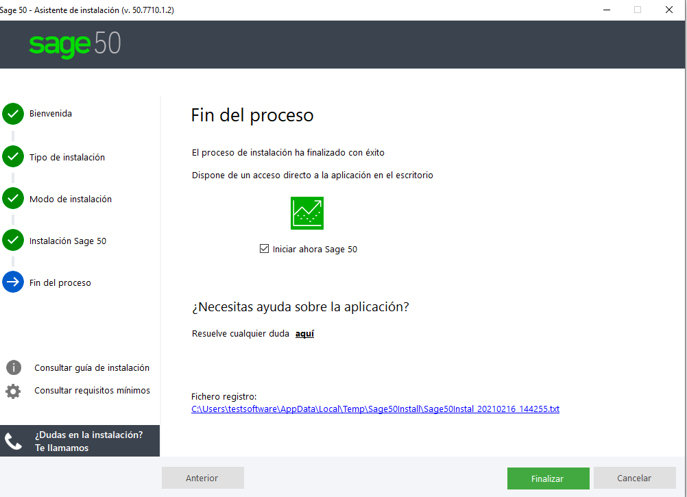Click the Finalizar button

point(548,478)
